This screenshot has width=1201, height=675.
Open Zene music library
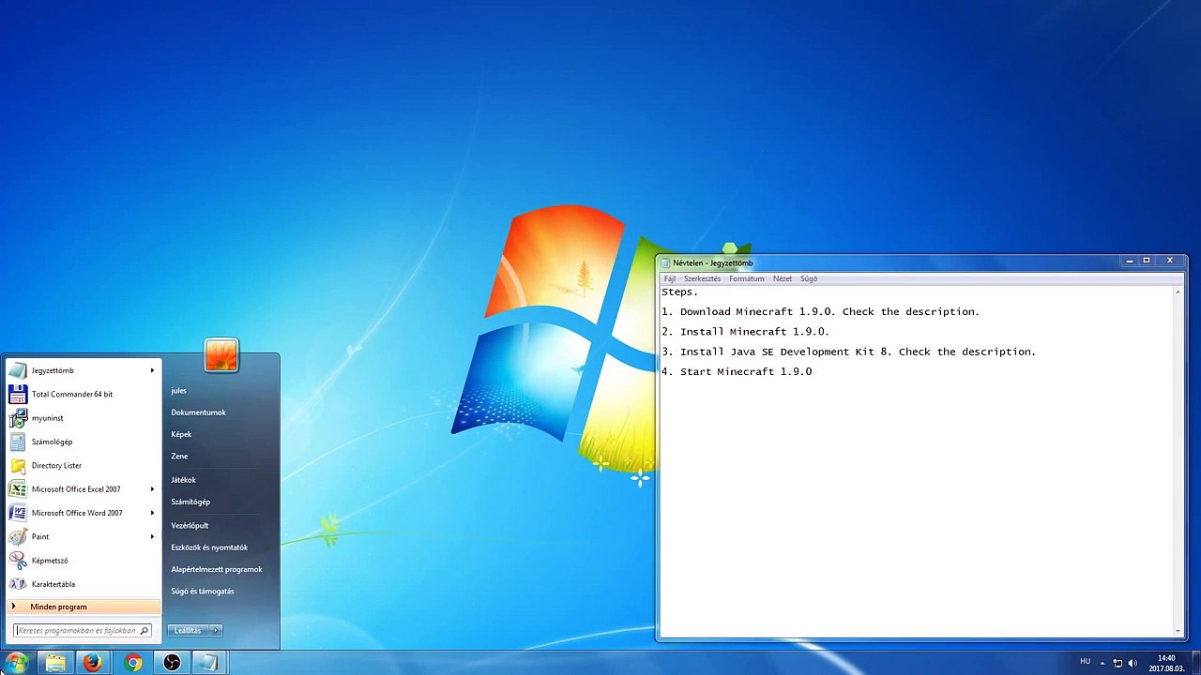179,457
